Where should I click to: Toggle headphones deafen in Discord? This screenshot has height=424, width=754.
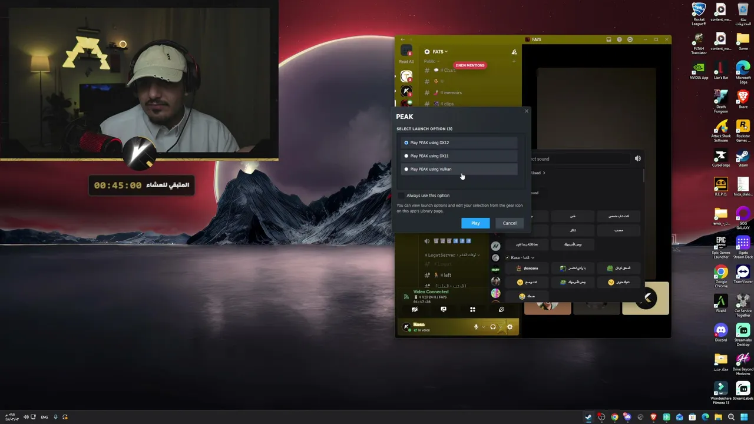tap(493, 327)
